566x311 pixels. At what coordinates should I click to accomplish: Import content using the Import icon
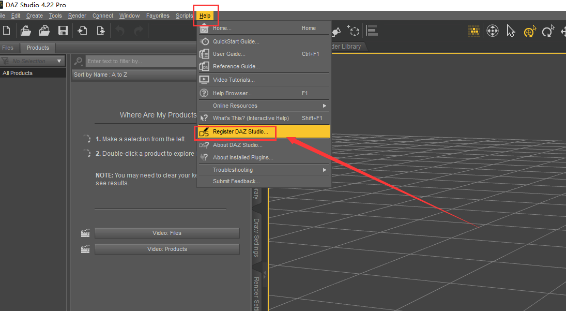click(x=82, y=30)
